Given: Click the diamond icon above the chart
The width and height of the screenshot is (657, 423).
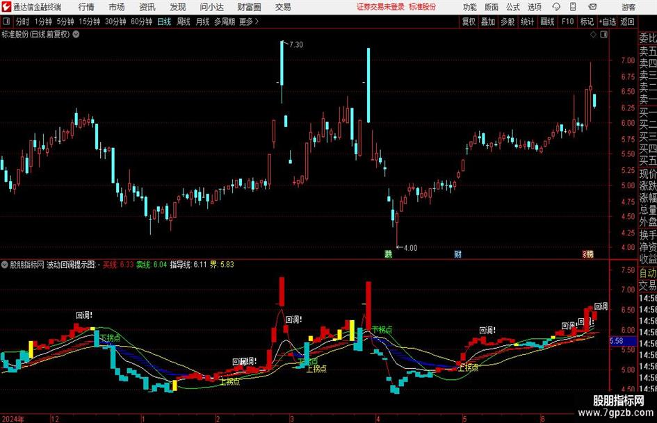Looking at the screenshot, I should [593, 35].
